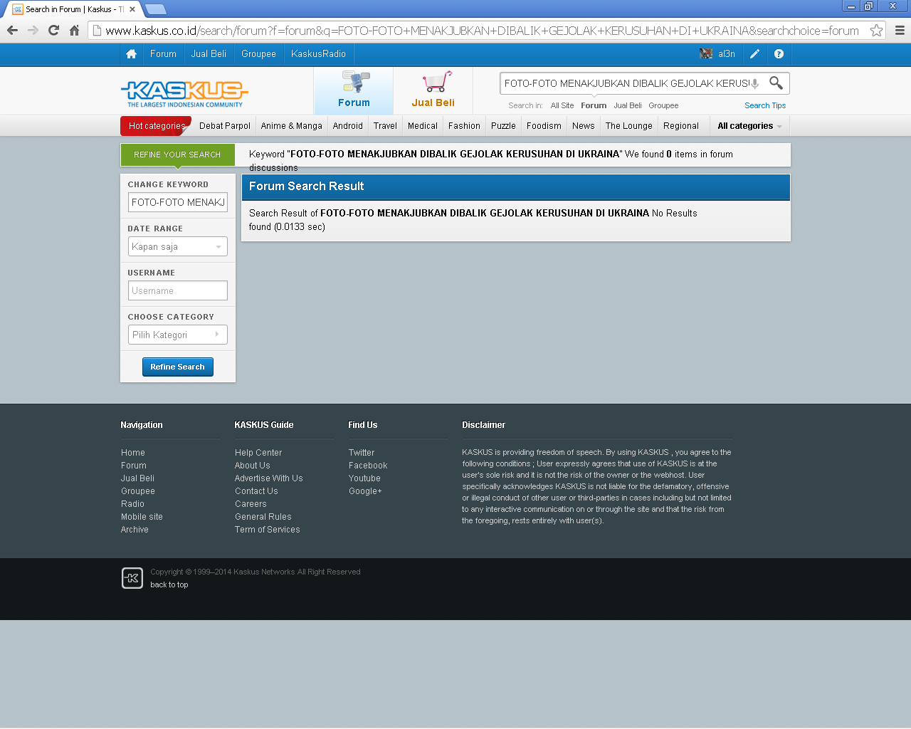Viewport: 911px width, 729px height.
Task: Open Regional category
Action: [x=681, y=126]
